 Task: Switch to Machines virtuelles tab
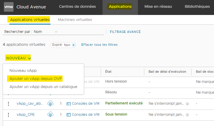coord(75,20)
